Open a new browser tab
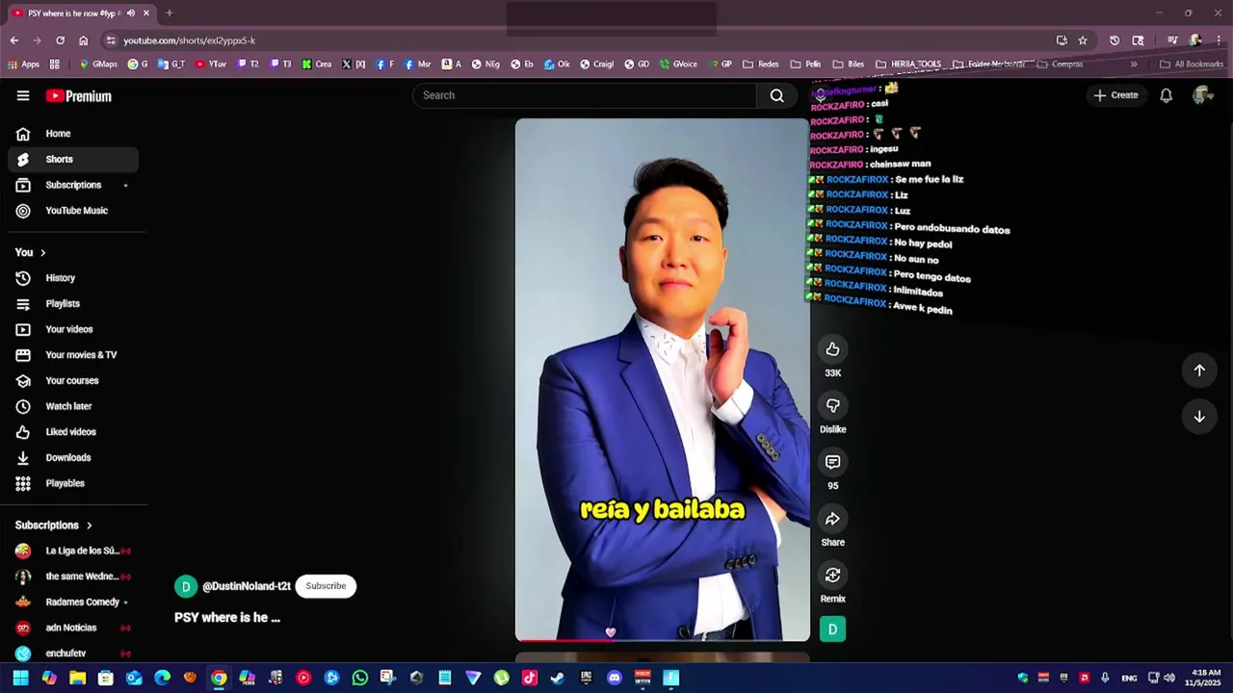The image size is (1233, 693). [169, 13]
